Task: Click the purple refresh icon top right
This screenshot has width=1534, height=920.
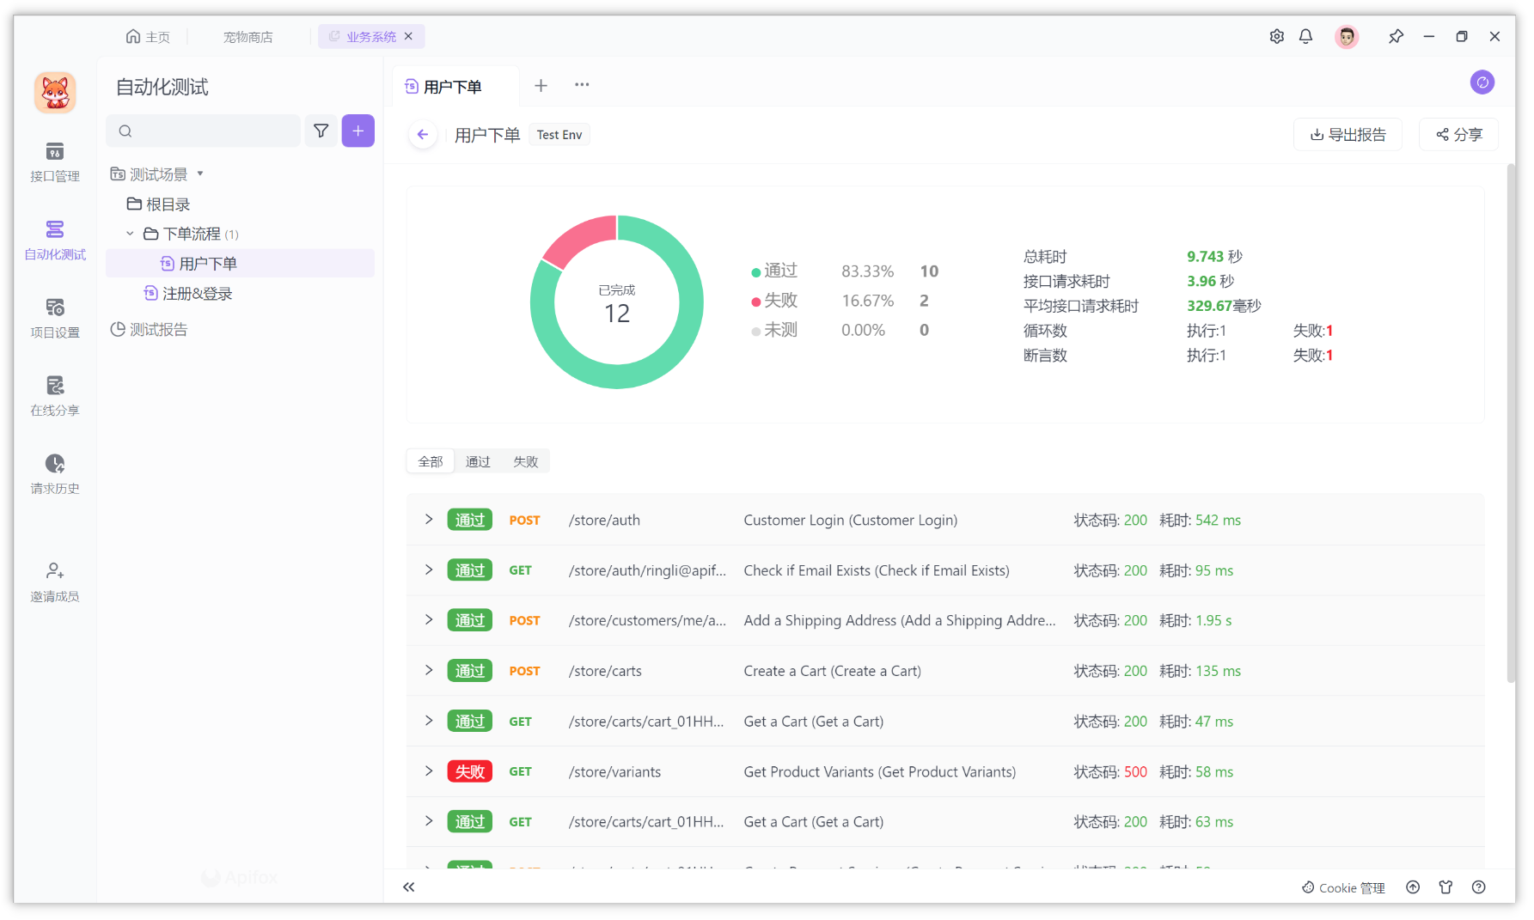Action: (x=1482, y=82)
